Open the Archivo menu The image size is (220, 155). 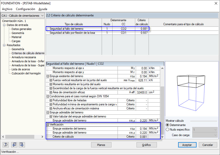point(7,9)
